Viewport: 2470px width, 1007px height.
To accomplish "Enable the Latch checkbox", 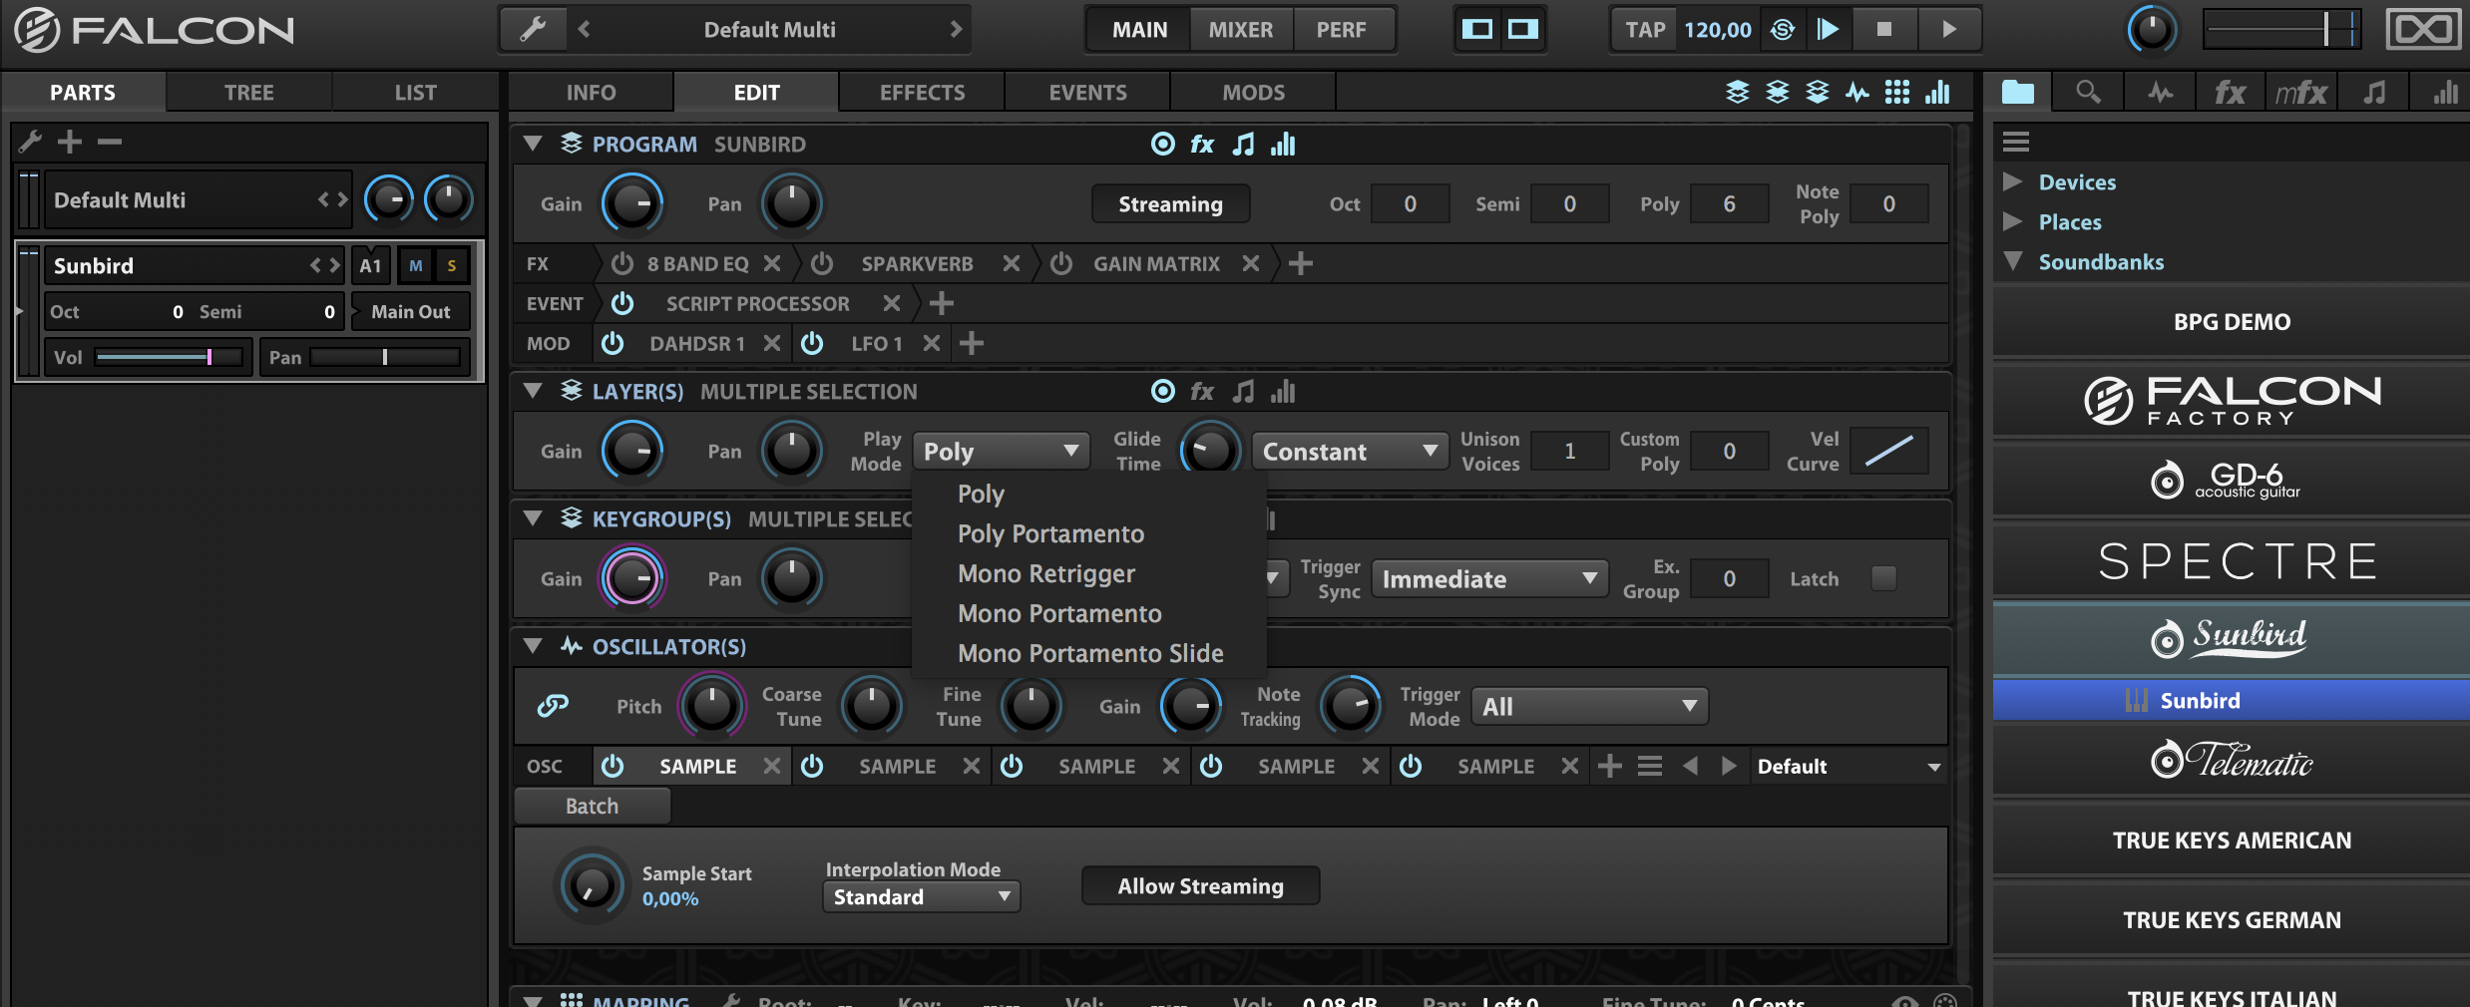I will click(1883, 578).
